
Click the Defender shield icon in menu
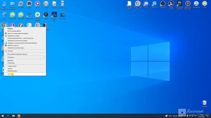6,43
